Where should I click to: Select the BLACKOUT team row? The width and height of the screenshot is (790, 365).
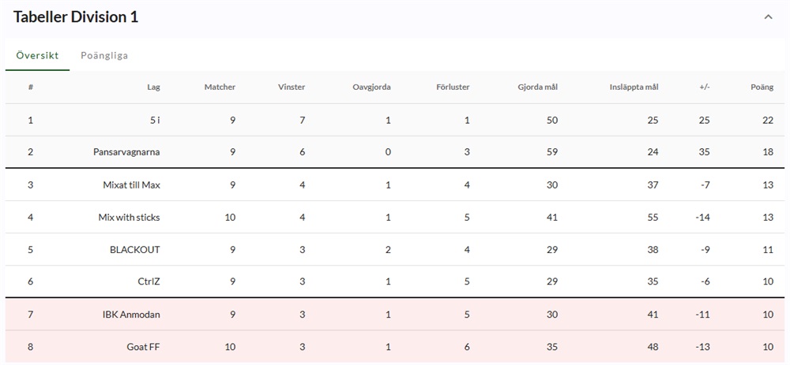click(x=135, y=249)
